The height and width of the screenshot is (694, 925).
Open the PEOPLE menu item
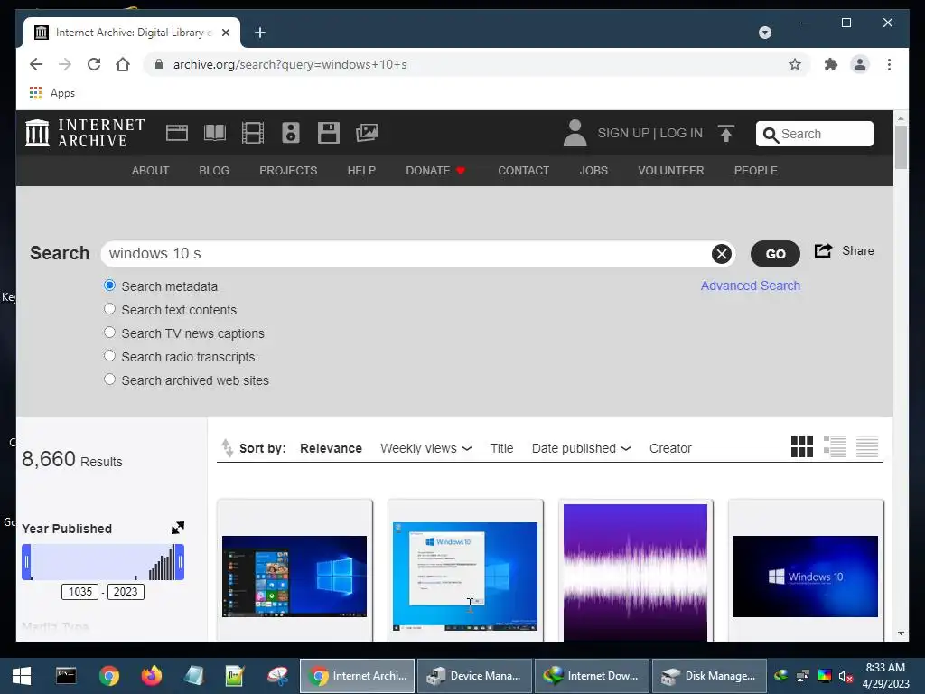coord(756,171)
